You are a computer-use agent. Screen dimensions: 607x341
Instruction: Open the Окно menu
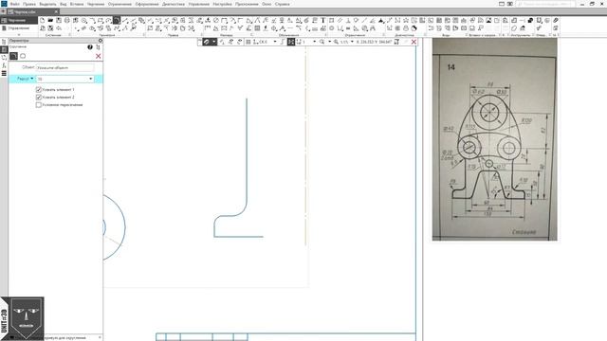(x=267, y=4)
